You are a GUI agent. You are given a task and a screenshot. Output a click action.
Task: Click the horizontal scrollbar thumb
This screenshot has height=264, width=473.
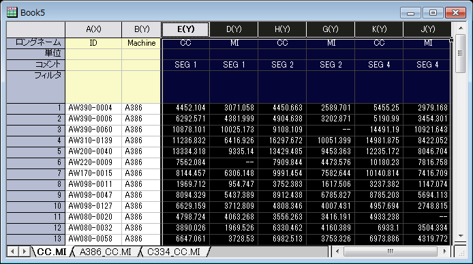pyautogui.click(x=391, y=251)
